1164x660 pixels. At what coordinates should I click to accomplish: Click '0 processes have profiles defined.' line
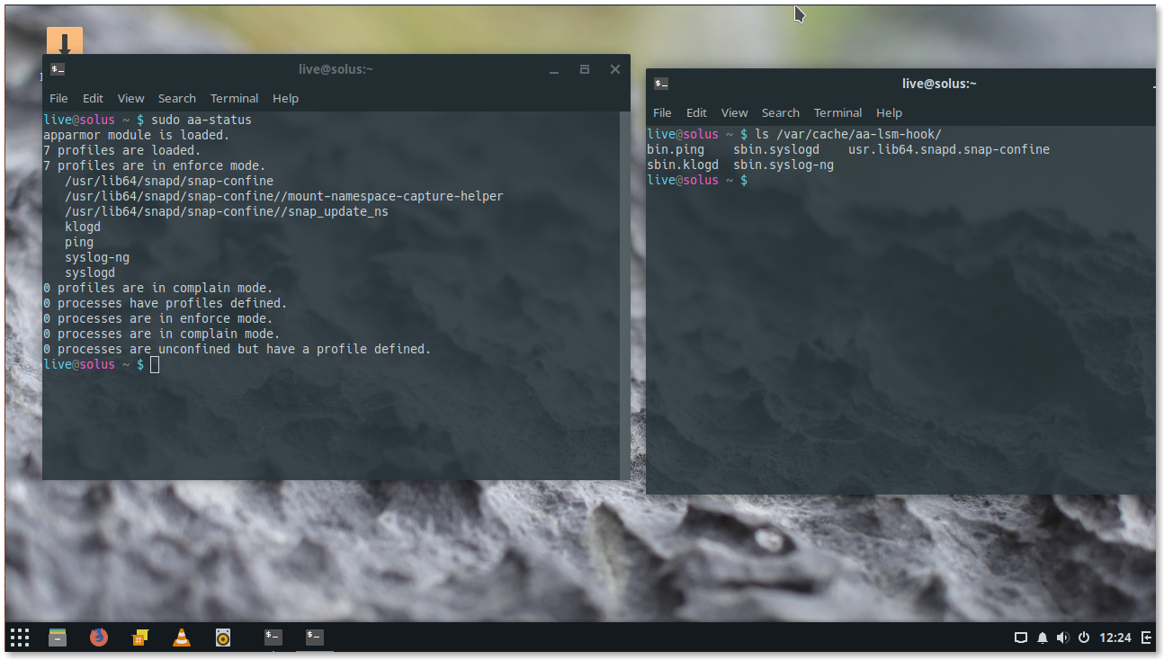(x=166, y=303)
